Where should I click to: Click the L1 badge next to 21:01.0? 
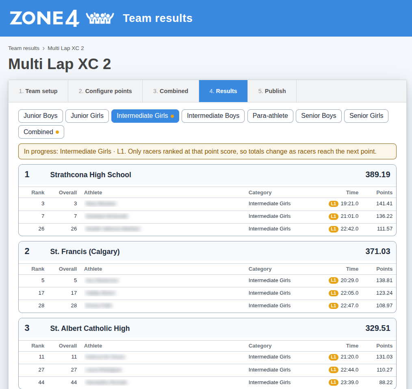(334, 216)
